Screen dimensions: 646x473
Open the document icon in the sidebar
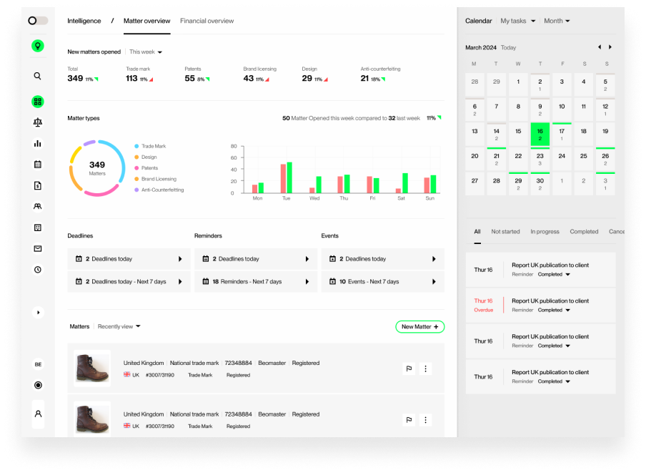click(x=38, y=185)
